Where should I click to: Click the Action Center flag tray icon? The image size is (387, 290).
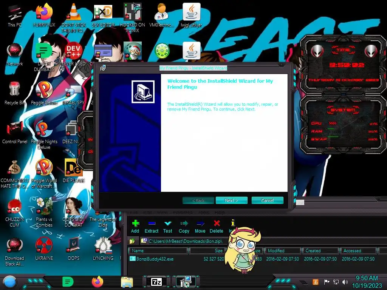tap(327, 282)
